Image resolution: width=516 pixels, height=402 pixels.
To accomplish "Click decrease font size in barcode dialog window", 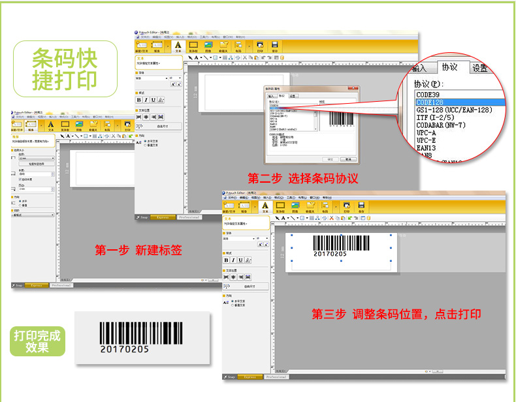I will point(179,84).
